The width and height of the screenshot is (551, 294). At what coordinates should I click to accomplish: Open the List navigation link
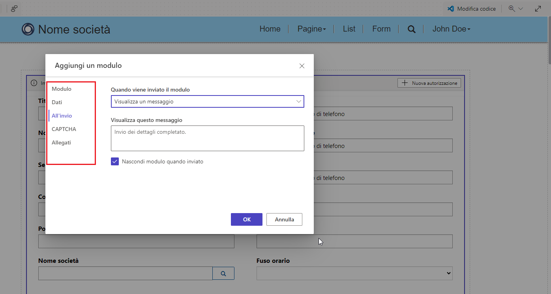(349, 29)
